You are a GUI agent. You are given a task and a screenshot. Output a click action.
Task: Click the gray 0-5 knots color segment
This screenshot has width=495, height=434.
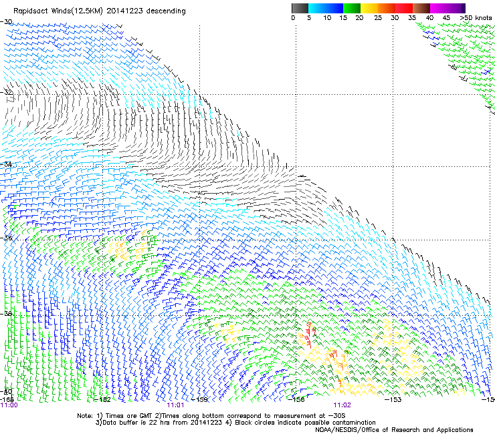pos(300,8)
